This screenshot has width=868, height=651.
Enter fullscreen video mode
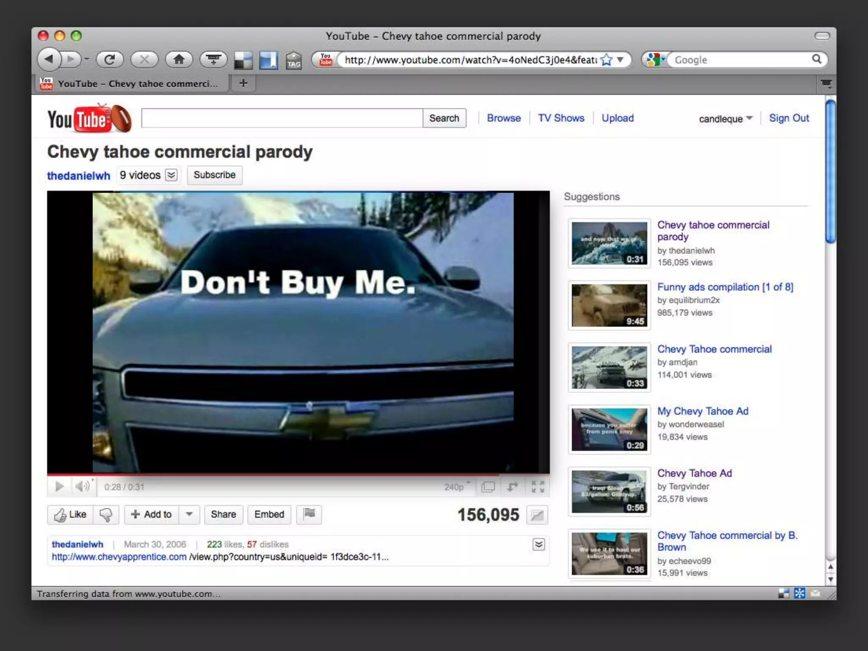[537, 487]
